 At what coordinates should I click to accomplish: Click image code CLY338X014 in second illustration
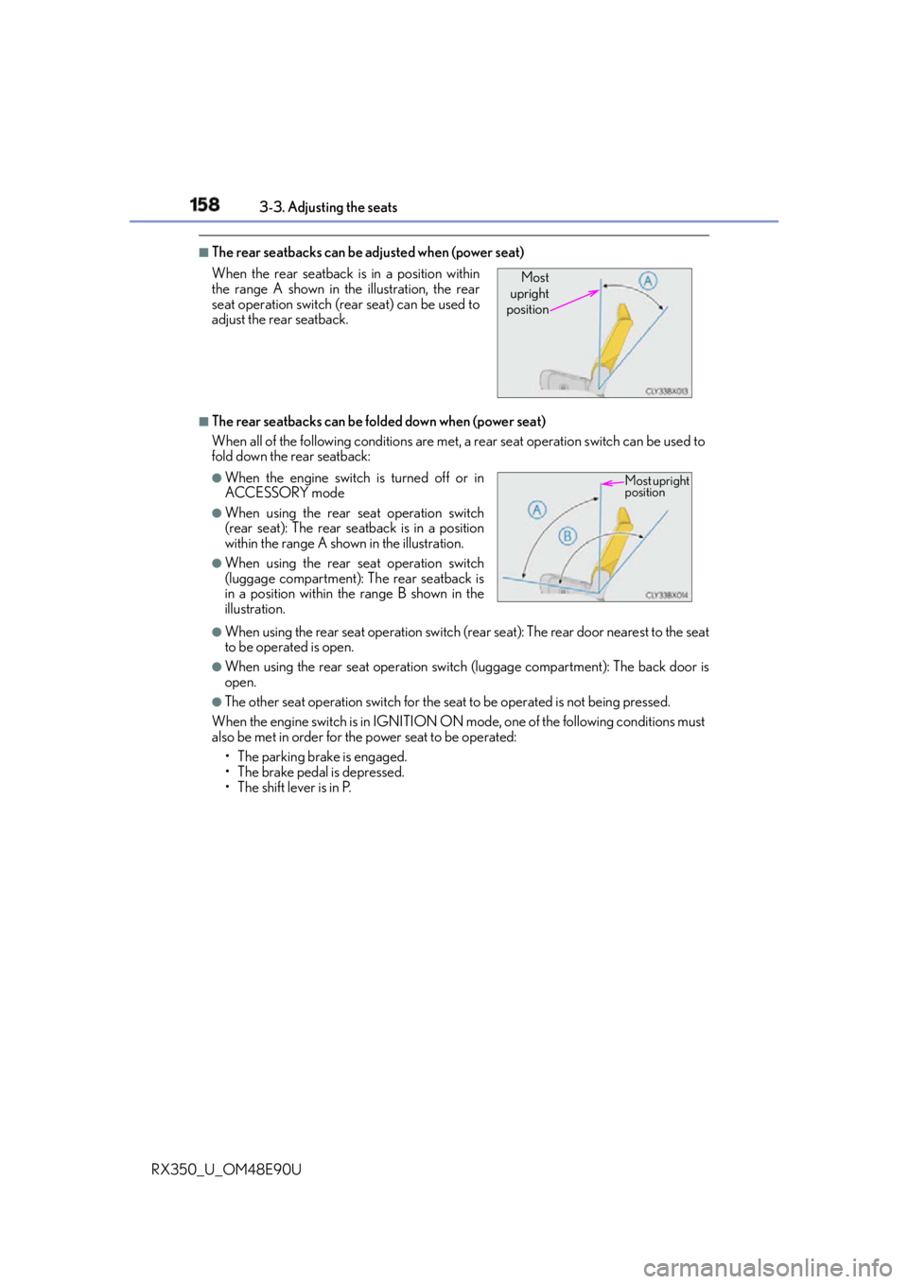[x=667, y=596]
